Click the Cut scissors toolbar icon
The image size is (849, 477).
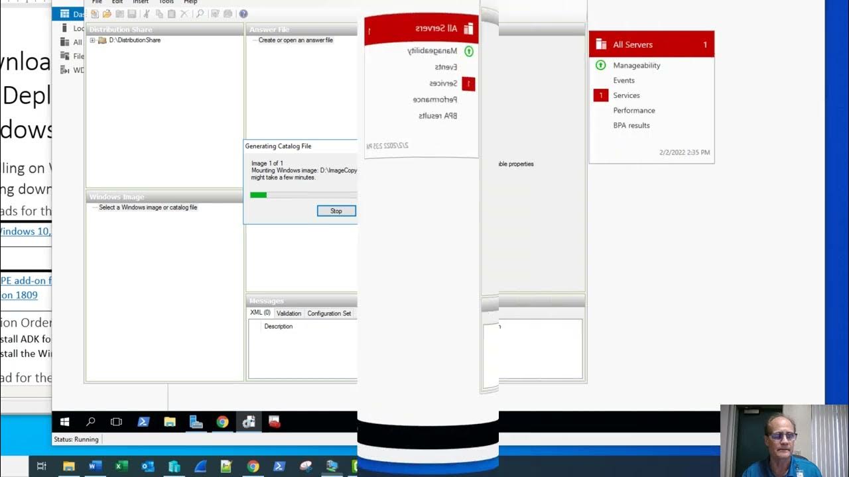(x=147, y=14)
